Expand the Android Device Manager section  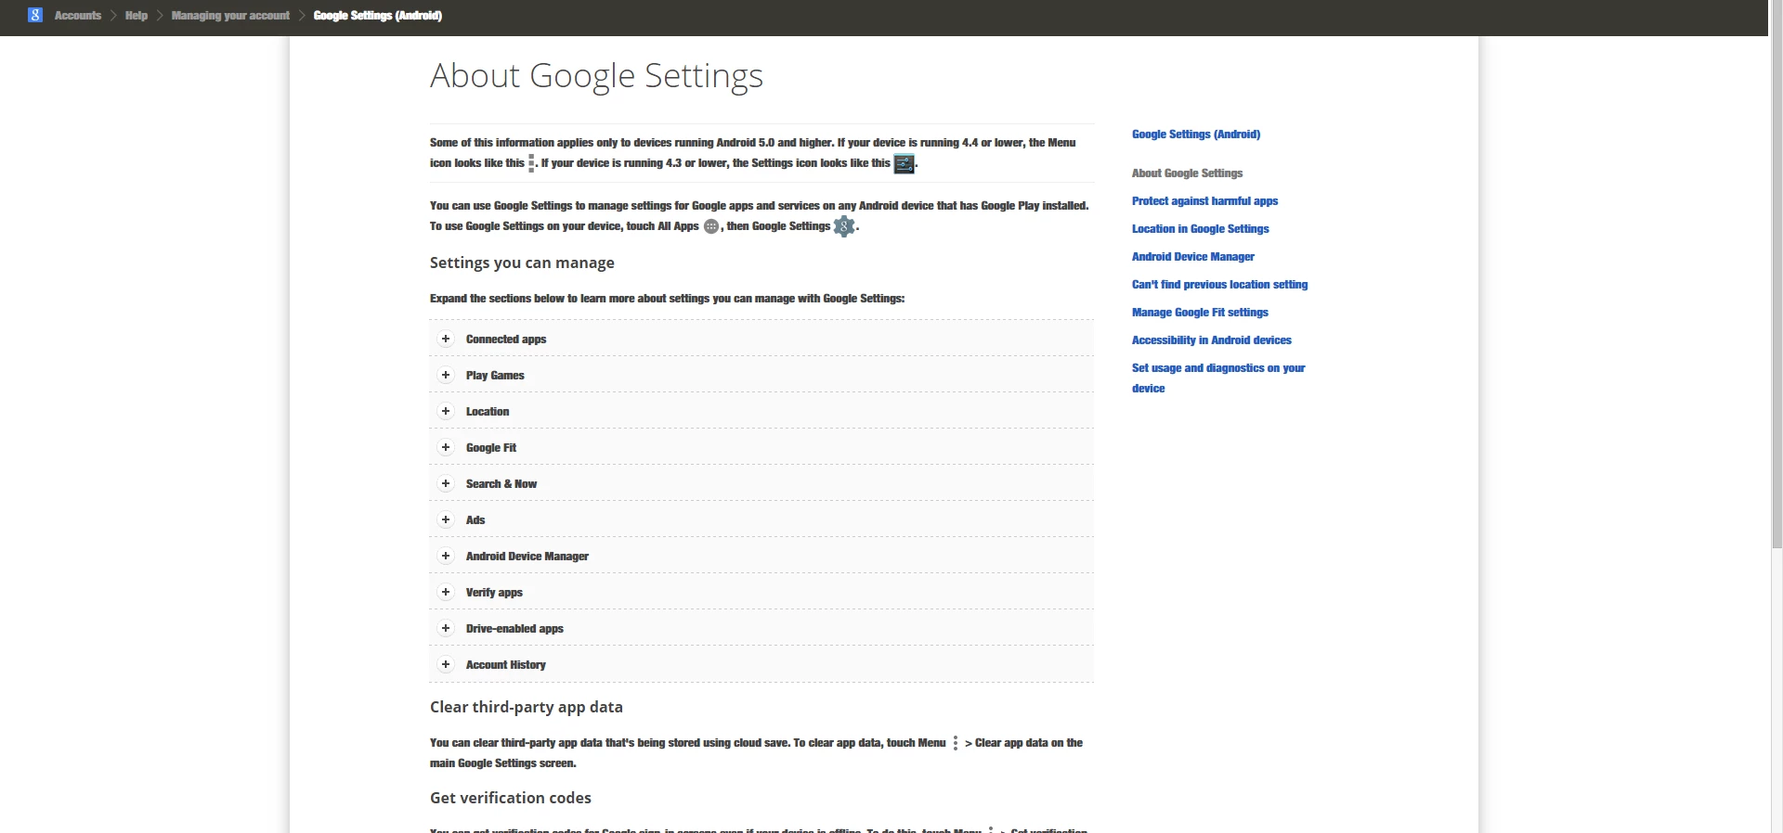pos(761,556)
